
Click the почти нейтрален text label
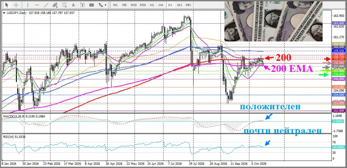283,131
